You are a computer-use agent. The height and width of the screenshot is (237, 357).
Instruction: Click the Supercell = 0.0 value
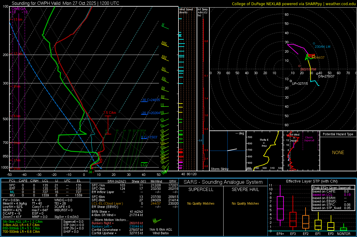[x=73, y=222]
